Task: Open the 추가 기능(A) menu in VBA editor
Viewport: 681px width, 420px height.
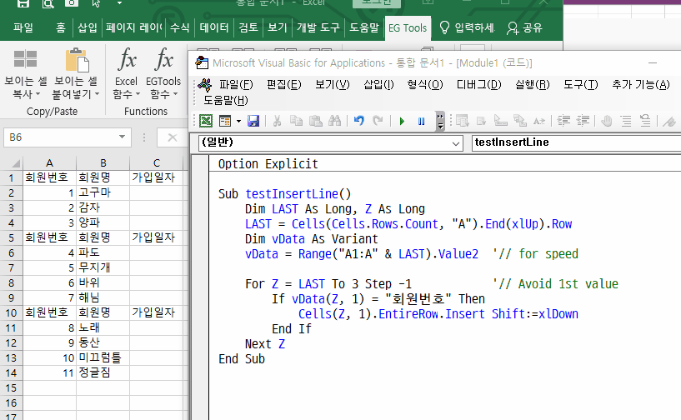Action: pyautogui.click(x=641, y=84)
